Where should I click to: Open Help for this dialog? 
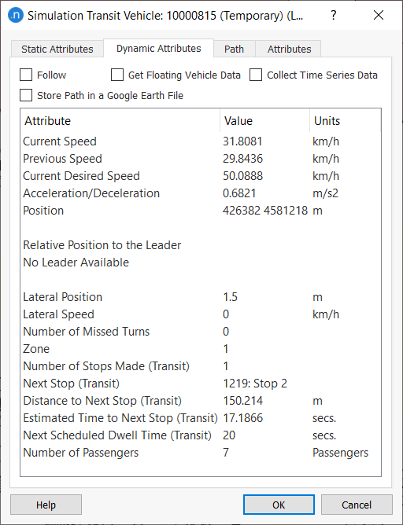pos(46,505)
